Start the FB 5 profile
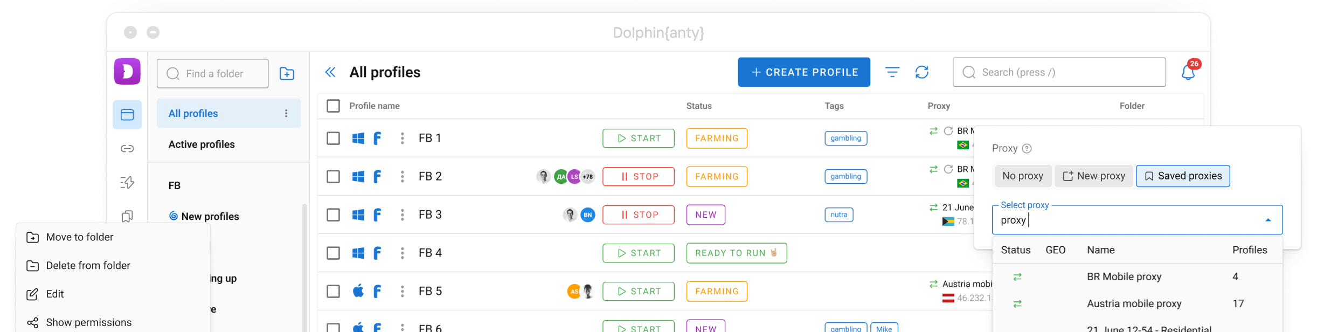The image size is (1317, 332). (x=639, y=292)
